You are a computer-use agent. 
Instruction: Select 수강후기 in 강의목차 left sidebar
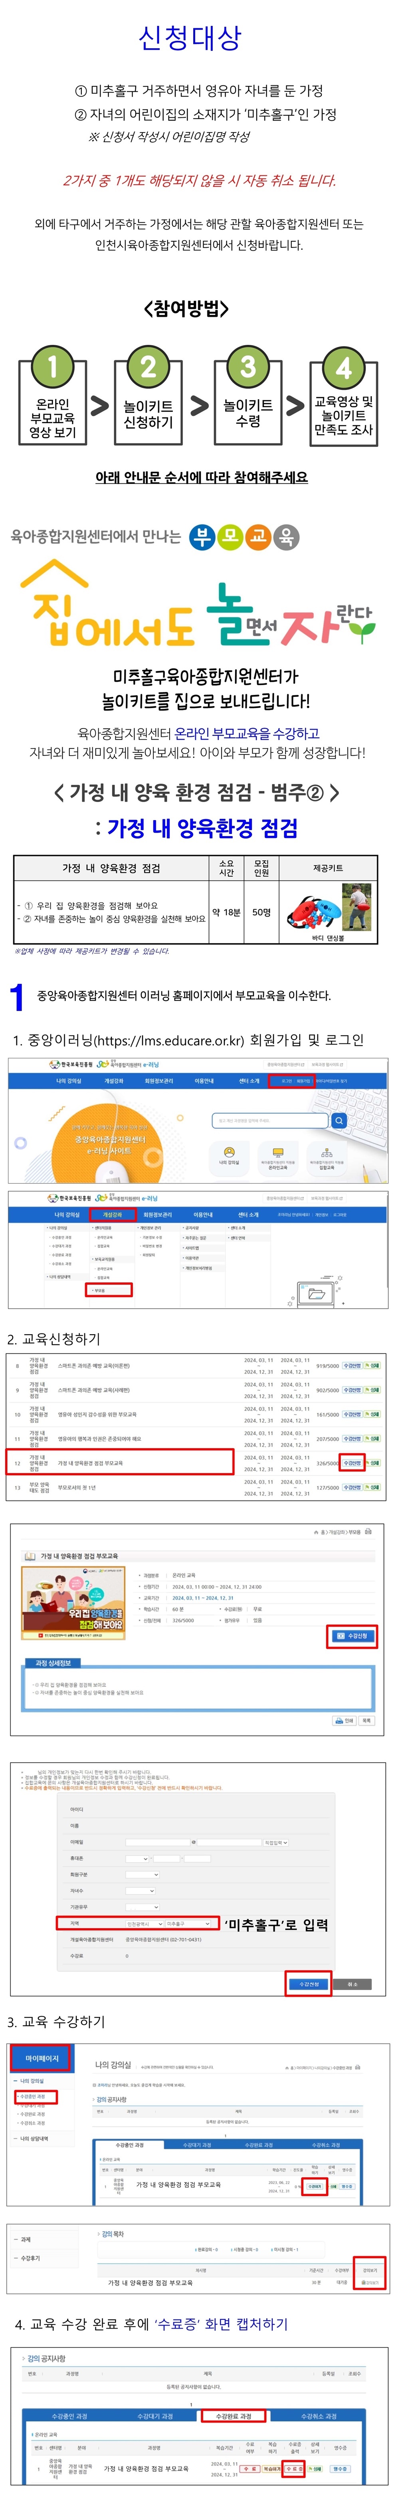[31, 2258]
